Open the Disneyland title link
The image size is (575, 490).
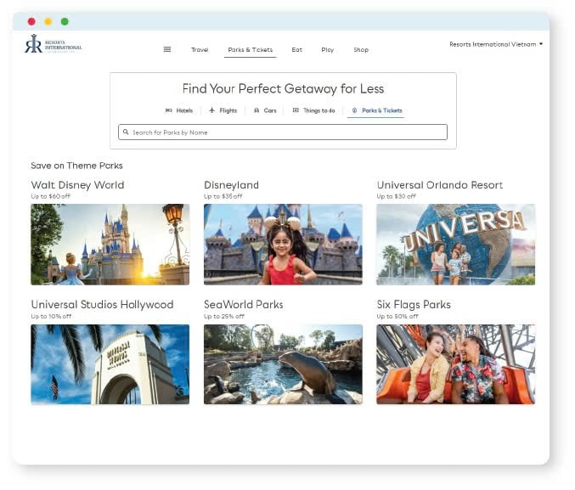[x=231, y=185]
